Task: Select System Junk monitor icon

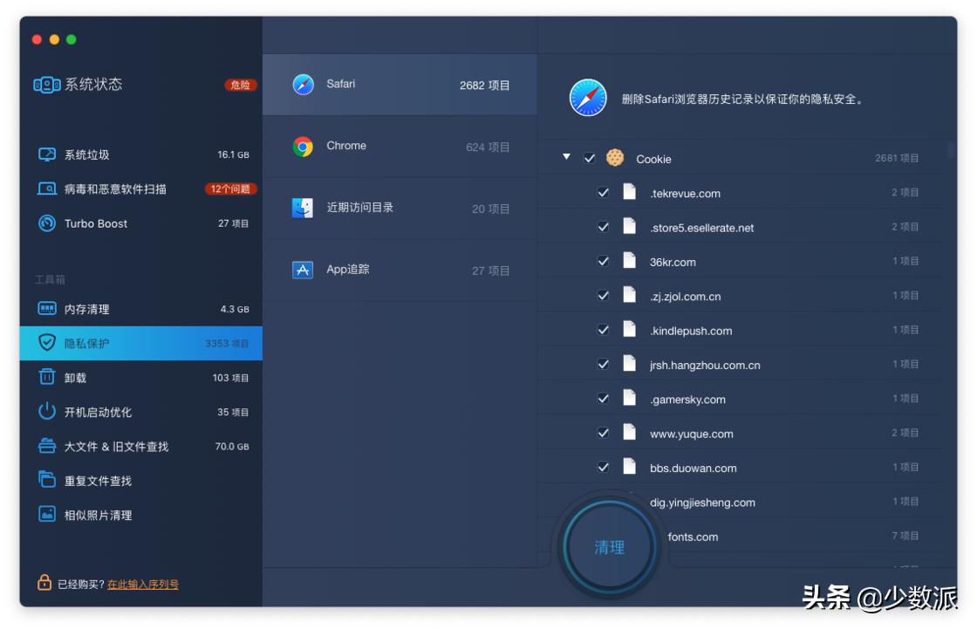Action: [x=47, y=154]
